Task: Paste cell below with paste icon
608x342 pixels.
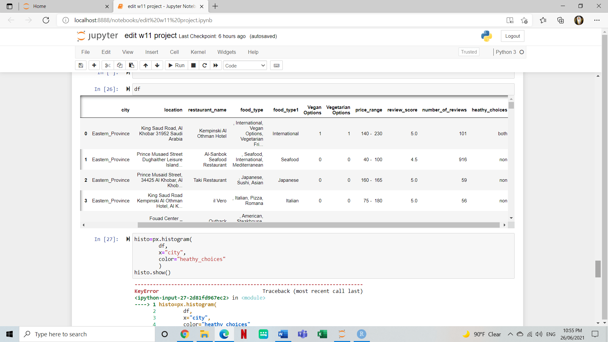Action: point(131,65)
